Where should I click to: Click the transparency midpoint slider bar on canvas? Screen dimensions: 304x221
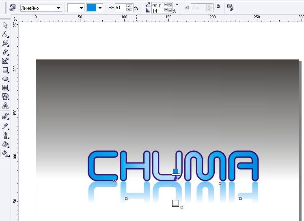pos(176,175)
